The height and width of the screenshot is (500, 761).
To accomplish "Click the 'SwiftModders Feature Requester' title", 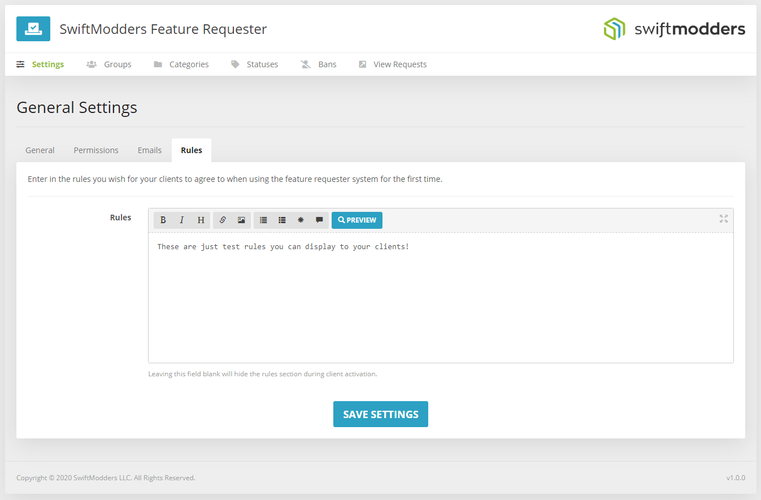I will point(163,29).
